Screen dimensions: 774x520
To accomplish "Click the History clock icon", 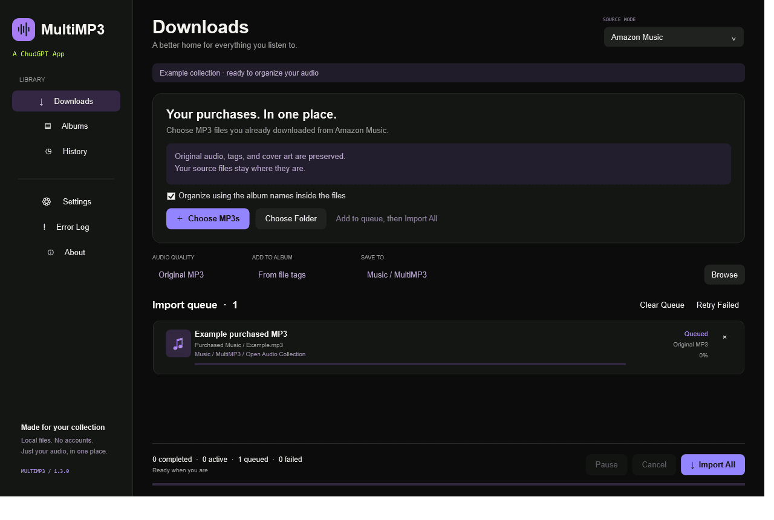I will point(48,152).
